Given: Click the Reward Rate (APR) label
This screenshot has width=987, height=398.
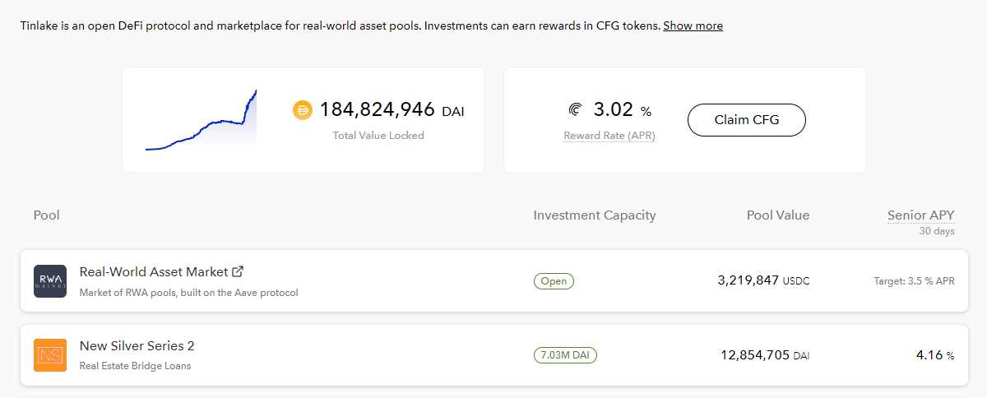Looking at the screenshot, I should tap(609, 136).
